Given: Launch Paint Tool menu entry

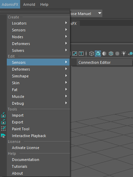Looking at the screenshot, I should tap(38, 129).
